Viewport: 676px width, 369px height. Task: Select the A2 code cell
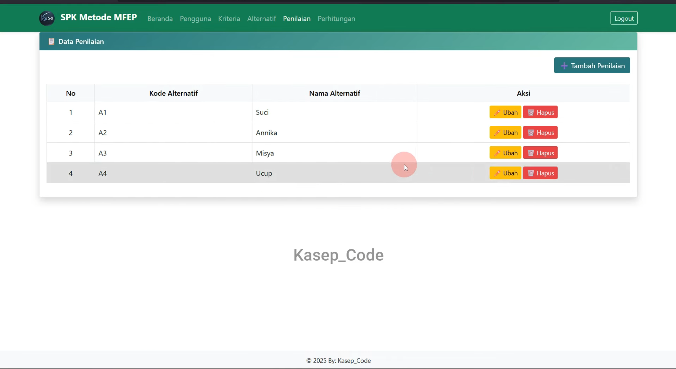point(173,133)
